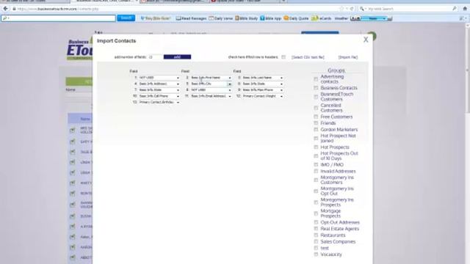Check the Business Contacts group
The height and width of the screenshot is (264, 470).
click(x=316, y=88)
